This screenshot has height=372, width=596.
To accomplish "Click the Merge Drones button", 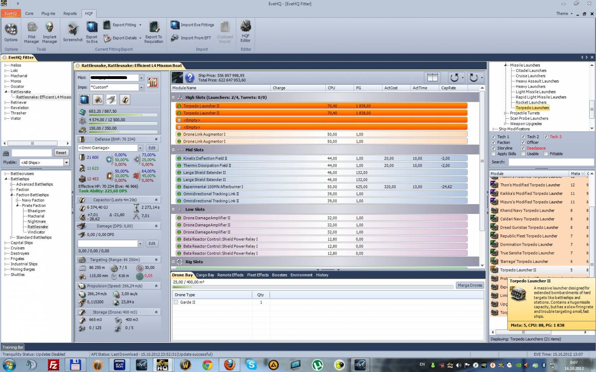I will 470,285.
